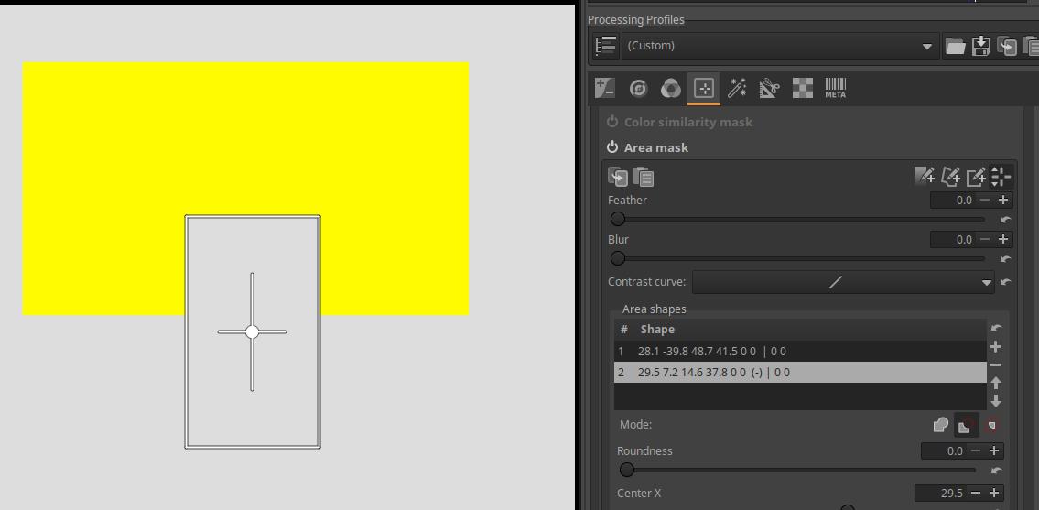Select the union (add) shape mode
Image resolution: width=1039 pixels, height=510 pixels.
(940, 425)
